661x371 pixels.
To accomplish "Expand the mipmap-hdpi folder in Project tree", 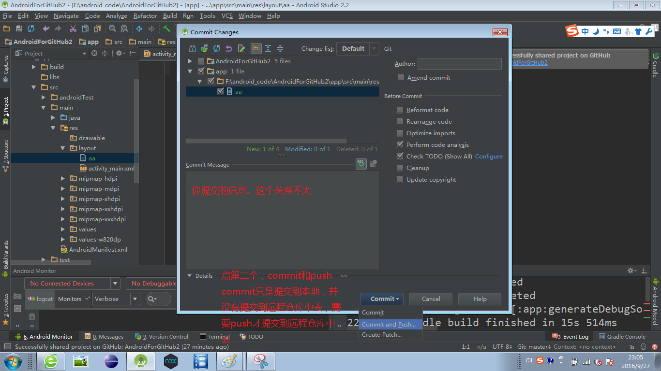I will click(x=63, y=179).
